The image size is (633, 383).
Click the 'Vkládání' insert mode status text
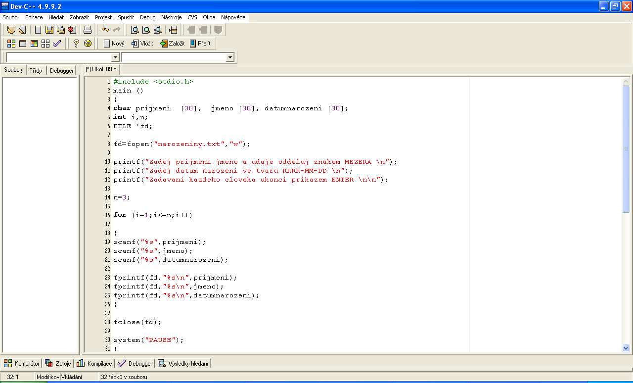(x=72, y=377)
